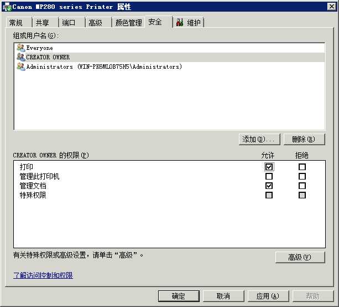Image resolution: width=339 pixels, height=307 pixels.
Task: Click the 拒绝 column header
Action: (301, 155)
